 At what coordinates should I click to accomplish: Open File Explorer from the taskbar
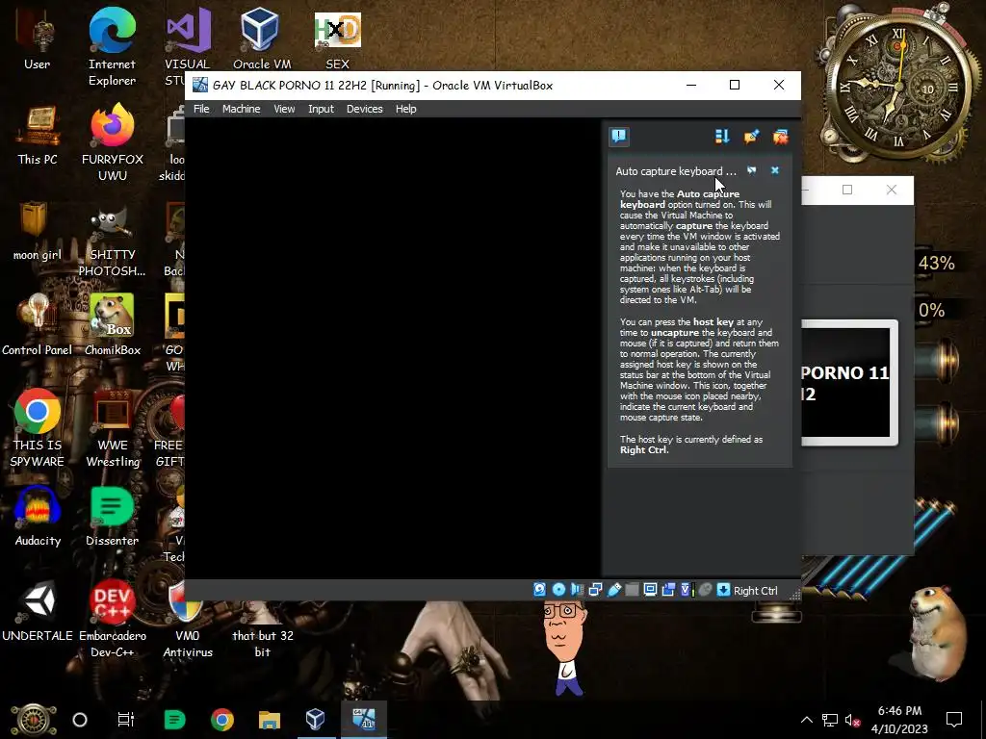(x=270, y=720)
